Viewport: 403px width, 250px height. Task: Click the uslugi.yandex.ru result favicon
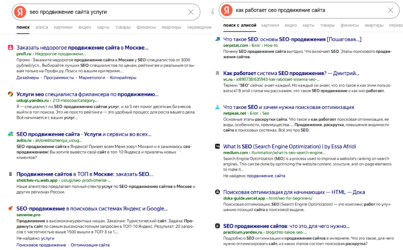[x=10, y=94]
